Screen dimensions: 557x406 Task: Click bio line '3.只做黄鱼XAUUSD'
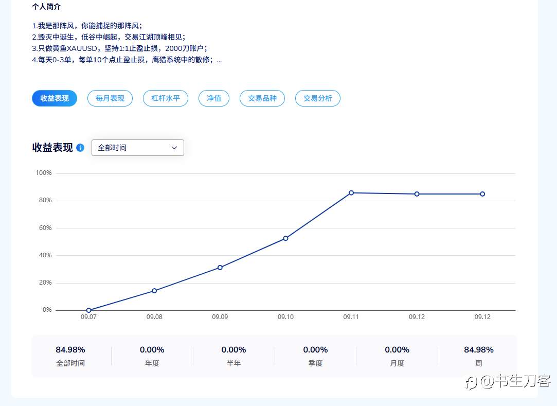coord(120,48)
